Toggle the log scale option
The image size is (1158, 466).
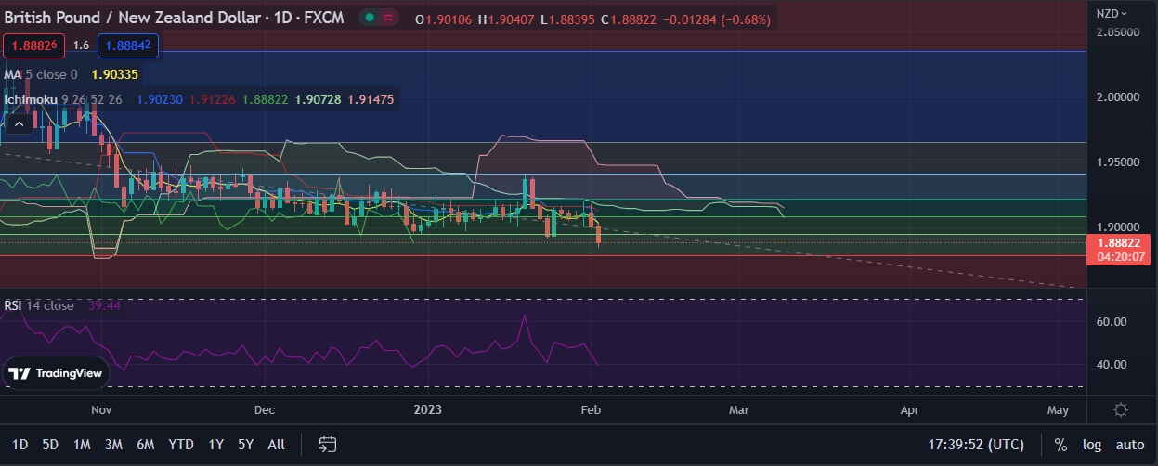(x=1090, y=445)
